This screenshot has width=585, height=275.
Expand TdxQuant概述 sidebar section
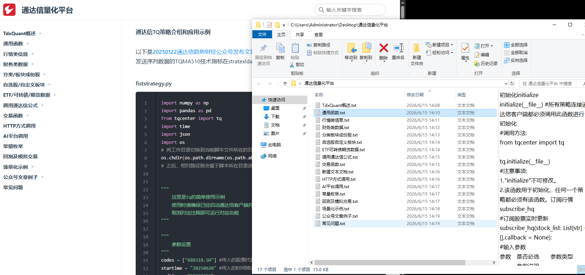[40, 33]
